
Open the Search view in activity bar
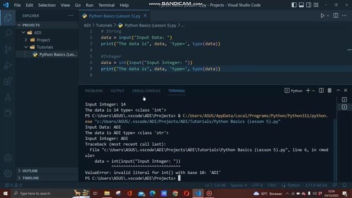(x=8, y=34)
